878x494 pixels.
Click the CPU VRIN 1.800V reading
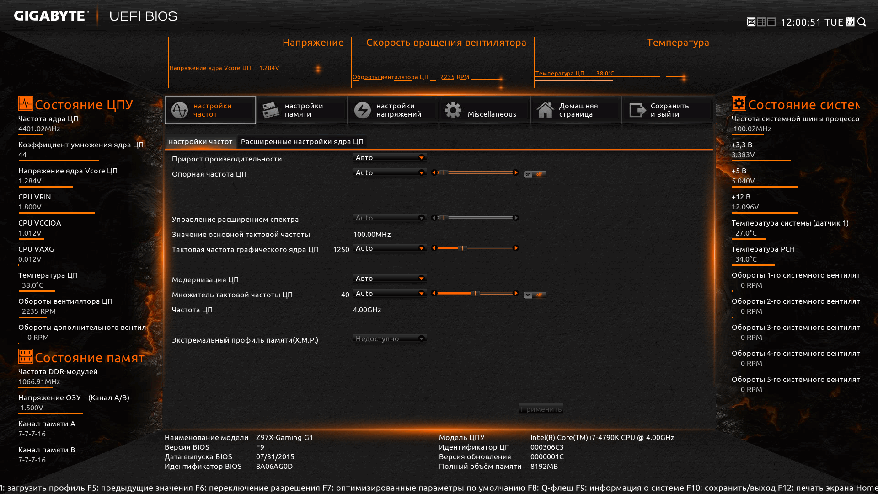click(x=30, y=207)
